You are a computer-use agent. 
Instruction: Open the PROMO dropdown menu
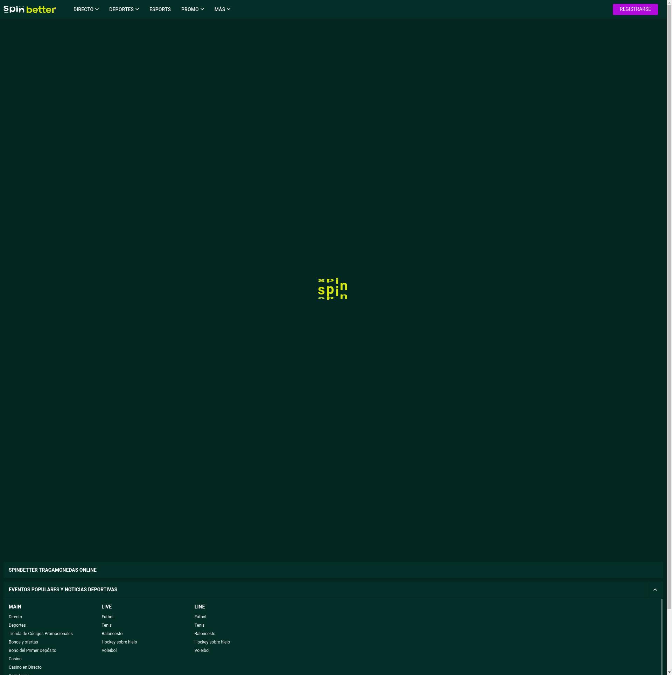pos(192,9)
